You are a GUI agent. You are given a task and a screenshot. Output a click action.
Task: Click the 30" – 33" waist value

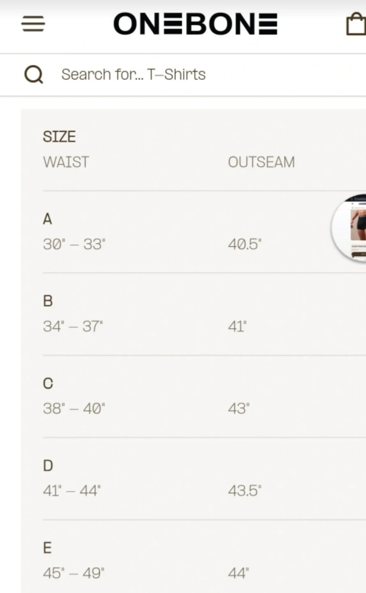[x=74, y=244]
